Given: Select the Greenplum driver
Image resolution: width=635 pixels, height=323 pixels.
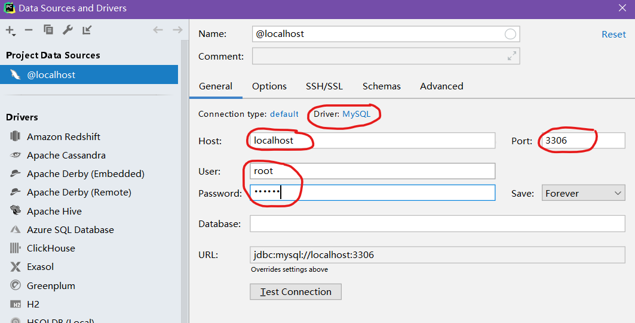Looking at the screenshot, I should pyautogui.click(x=51, y=286).
